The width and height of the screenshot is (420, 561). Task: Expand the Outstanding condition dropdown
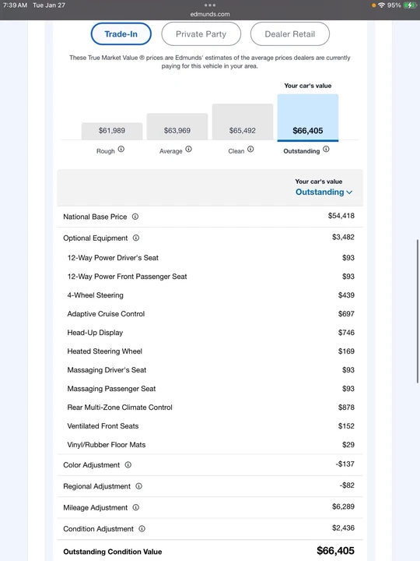tap(324, 192)
